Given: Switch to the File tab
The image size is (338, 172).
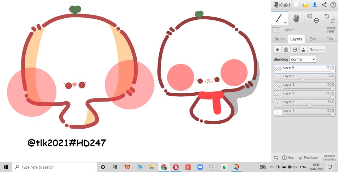Looking at the screenshot, I should click(x=329, y=39).
